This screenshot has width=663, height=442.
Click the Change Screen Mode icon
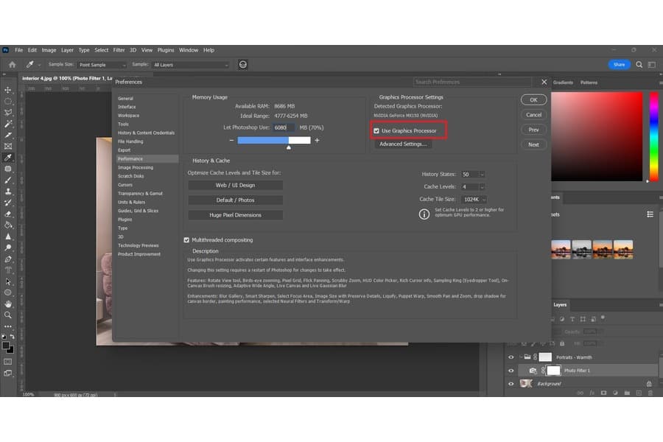point(8,373)
